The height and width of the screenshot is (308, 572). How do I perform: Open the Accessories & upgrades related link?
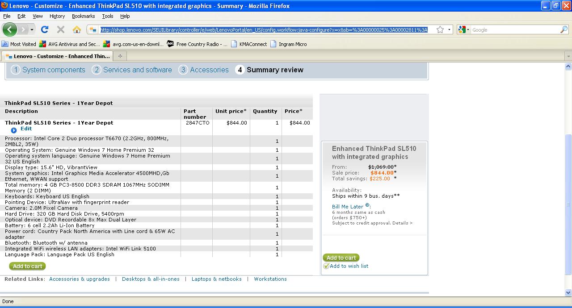(x=80, y=279)
